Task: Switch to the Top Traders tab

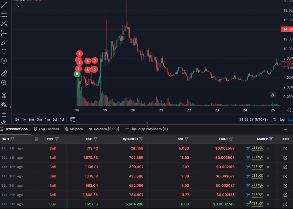Action: coord(46,129)
